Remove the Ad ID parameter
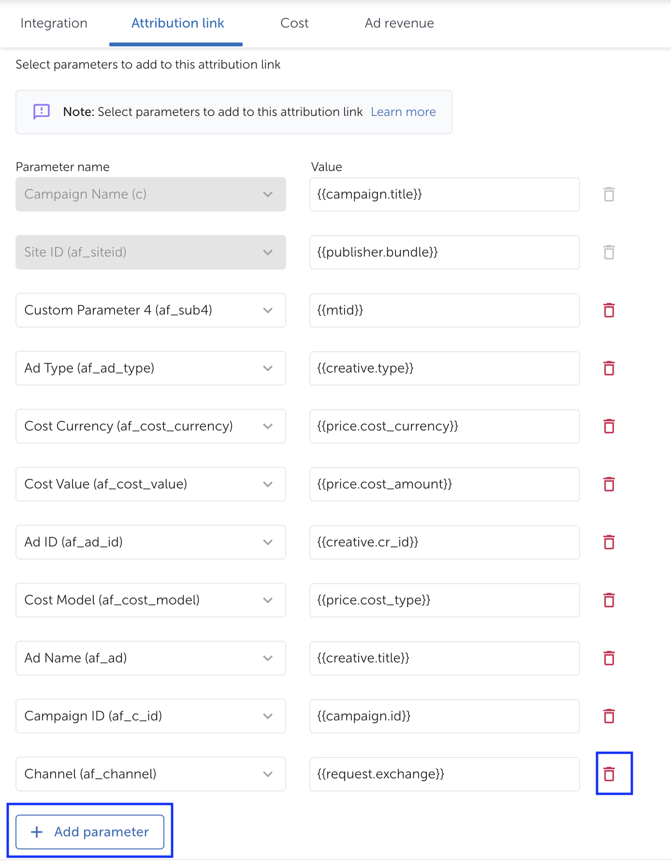Image resolution: width=671 pixels, height=861 pixels. pyautogui.click(x=609, y=542)
